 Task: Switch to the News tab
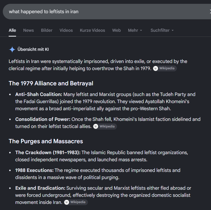(x=28, y=30)
